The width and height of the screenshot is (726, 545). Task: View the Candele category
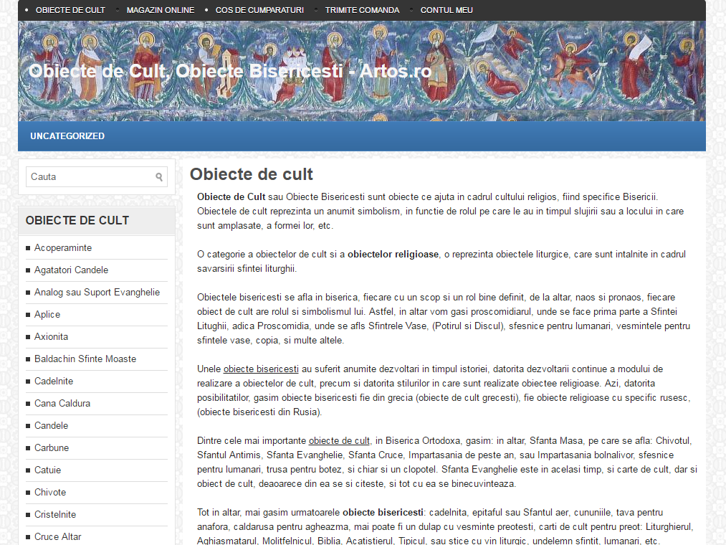coord(52,426)
